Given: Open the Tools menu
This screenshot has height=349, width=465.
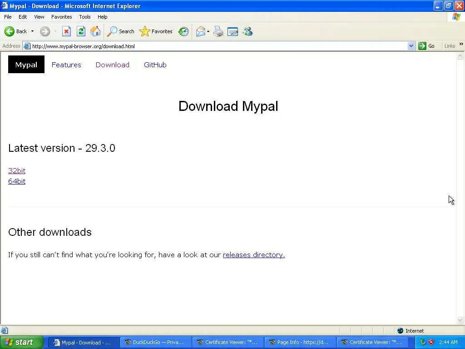Looking at the screenshot, I should [x=85, y=17].
